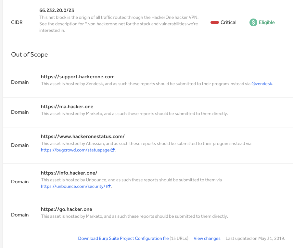The width and height of the screenshot is (293, 248).
Task: Select the https://support.hackerone.com domain entry
Action: click(x=78, y=77)
